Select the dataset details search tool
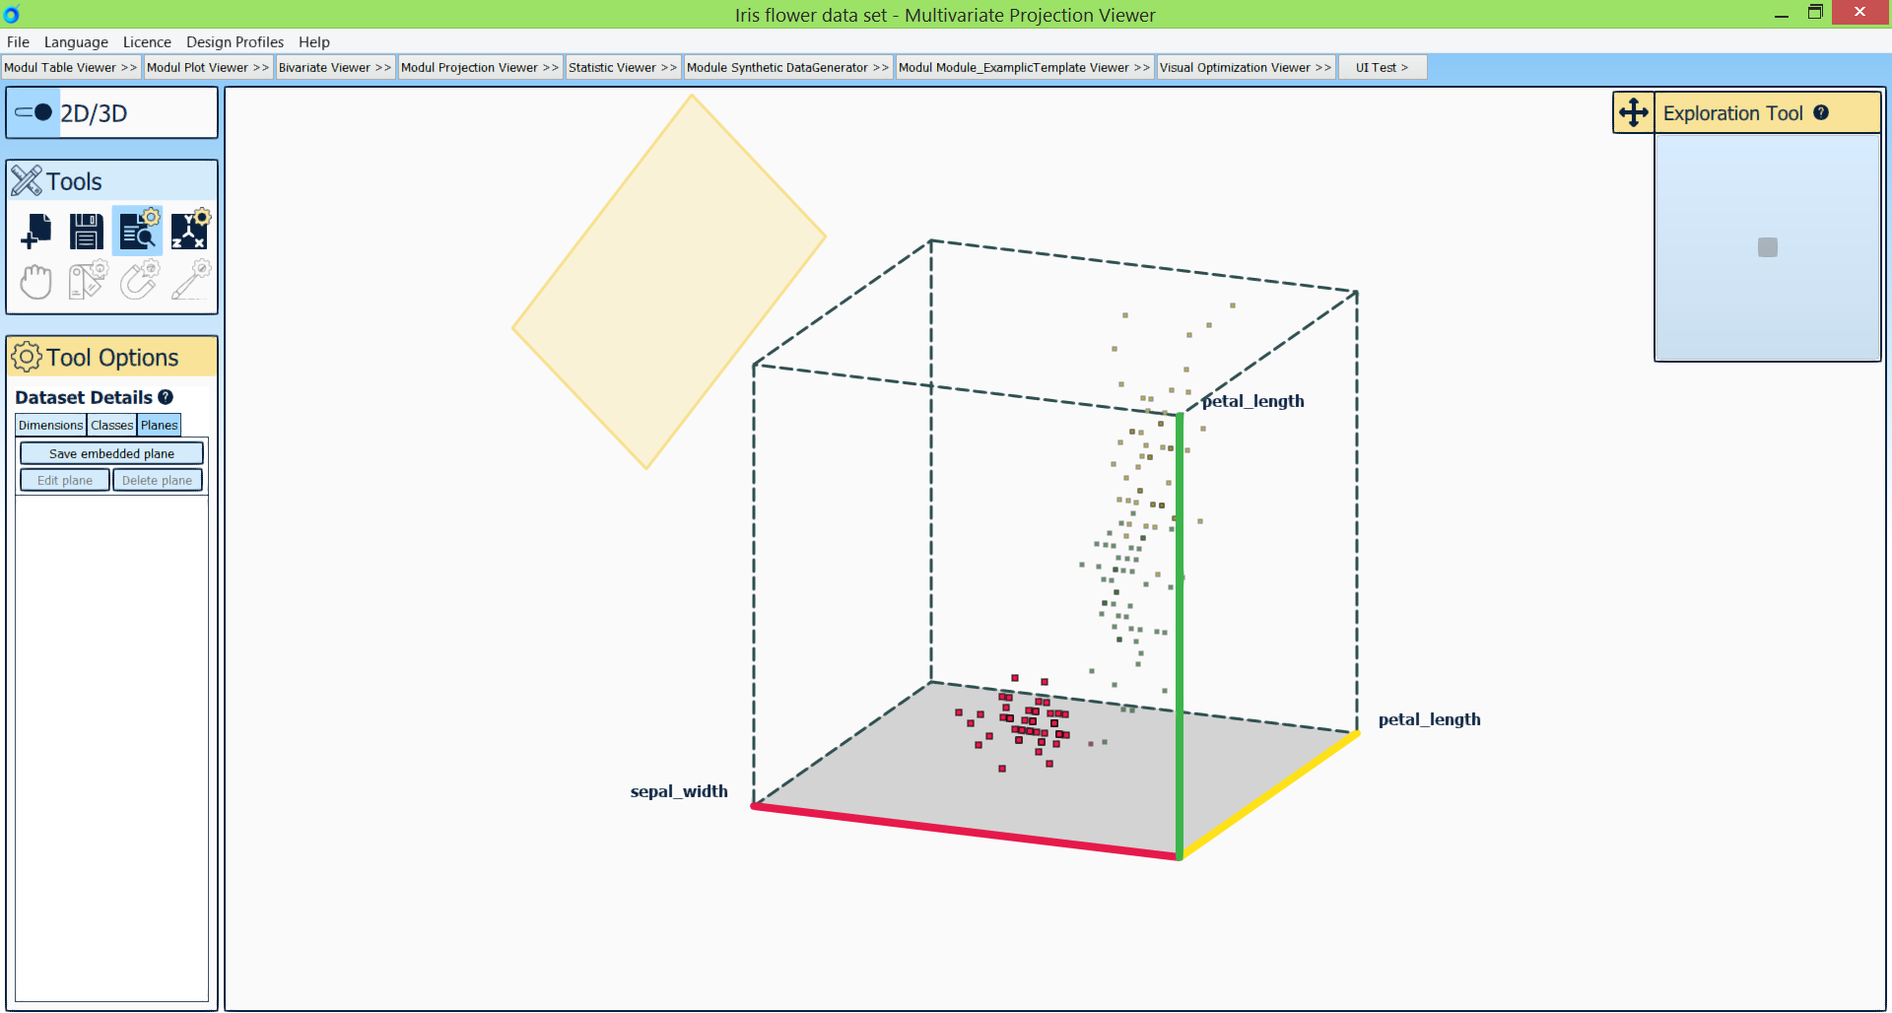This screenshot has height=1013, width=1892. tap(138, 232)
